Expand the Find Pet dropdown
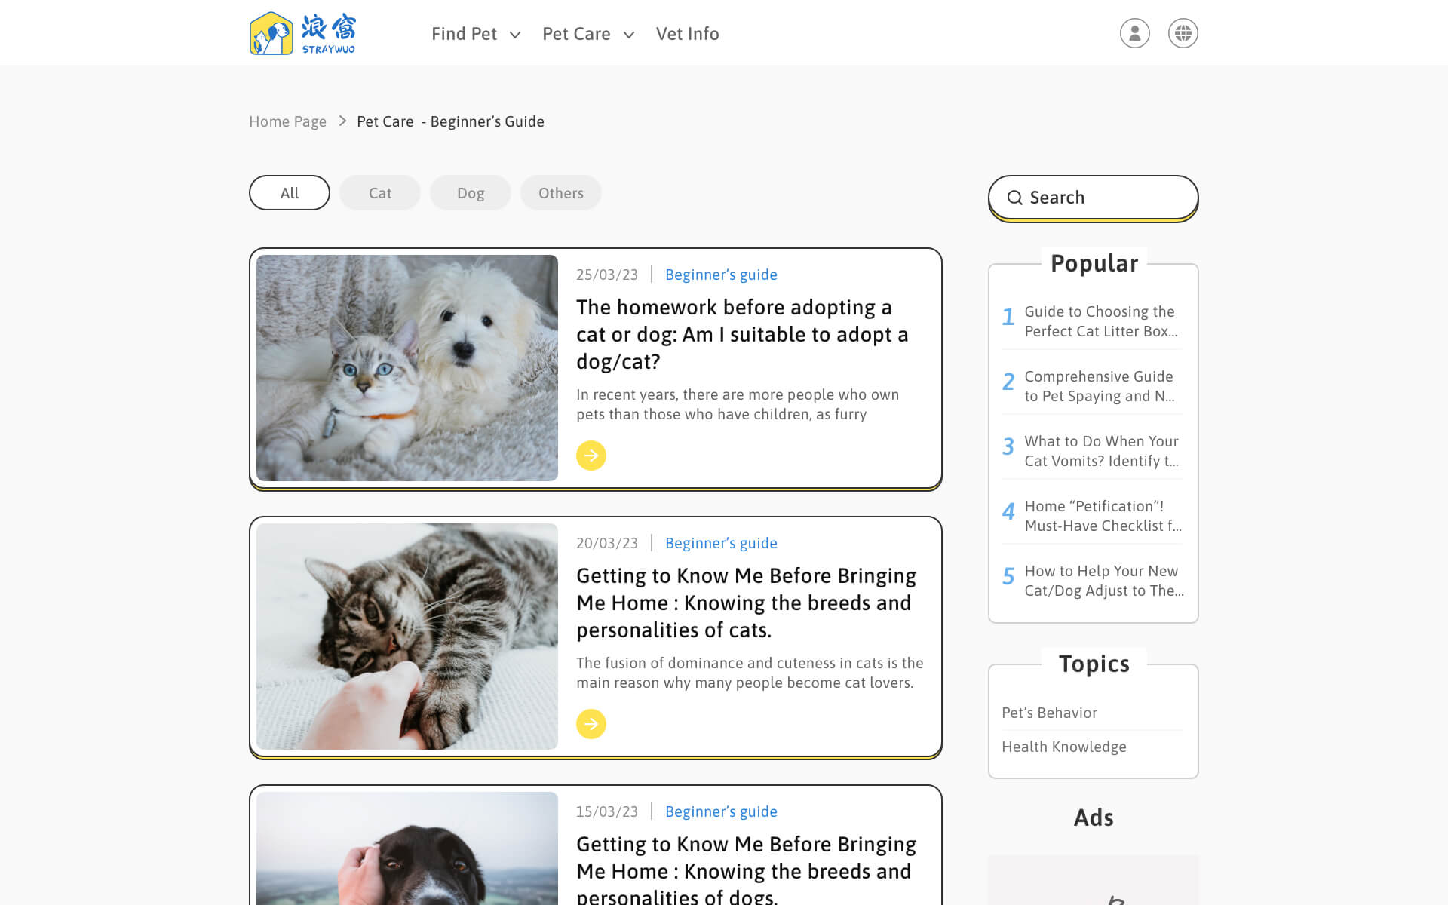This screenshot has height=905, width=1448. coord(476,34)
